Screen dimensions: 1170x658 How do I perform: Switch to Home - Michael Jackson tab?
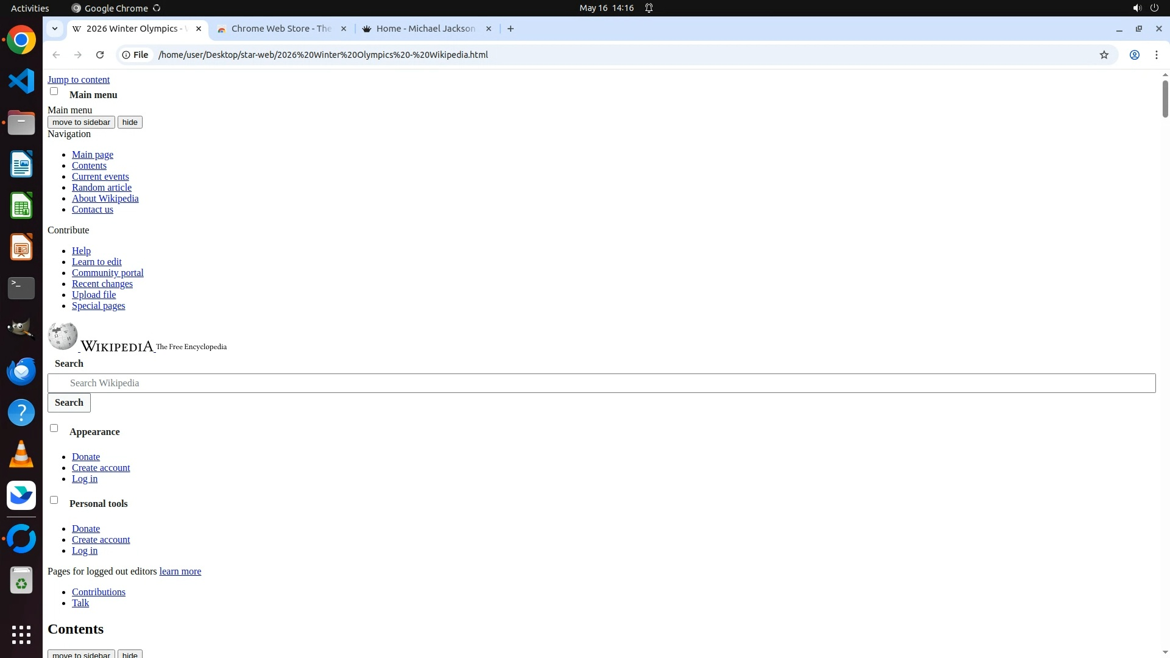[x=425, y=29]
